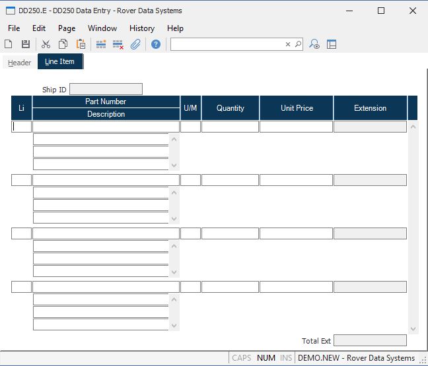Open attachments with the paperclip icon
Image resolution: width=428 pixels, height=366 pixels.
(x=135, y=44)
